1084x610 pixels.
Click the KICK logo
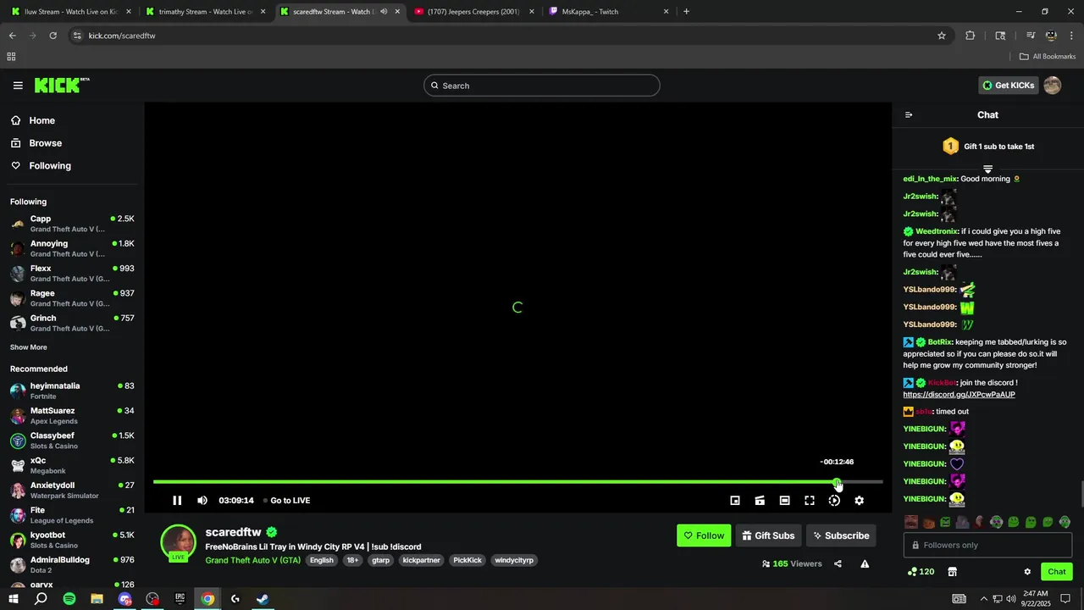point(62,85)
